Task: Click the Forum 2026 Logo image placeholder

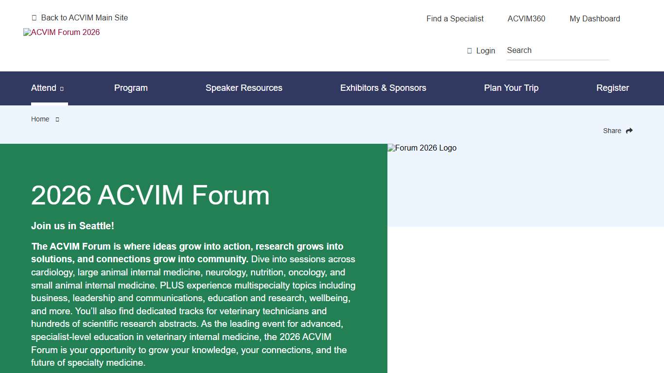Action: click(422, 148)
